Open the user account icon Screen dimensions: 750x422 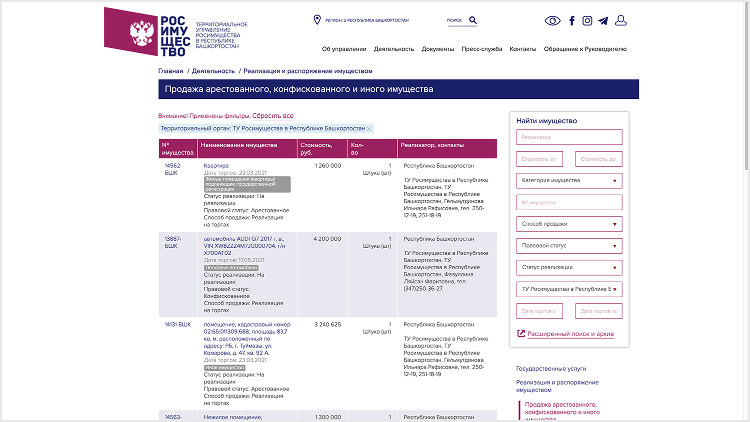(621, 20)
